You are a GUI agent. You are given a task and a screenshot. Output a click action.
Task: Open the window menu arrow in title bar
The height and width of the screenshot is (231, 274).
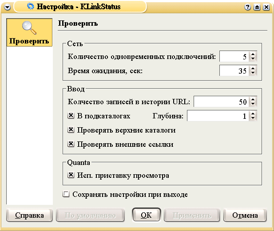tap(8, 8)
